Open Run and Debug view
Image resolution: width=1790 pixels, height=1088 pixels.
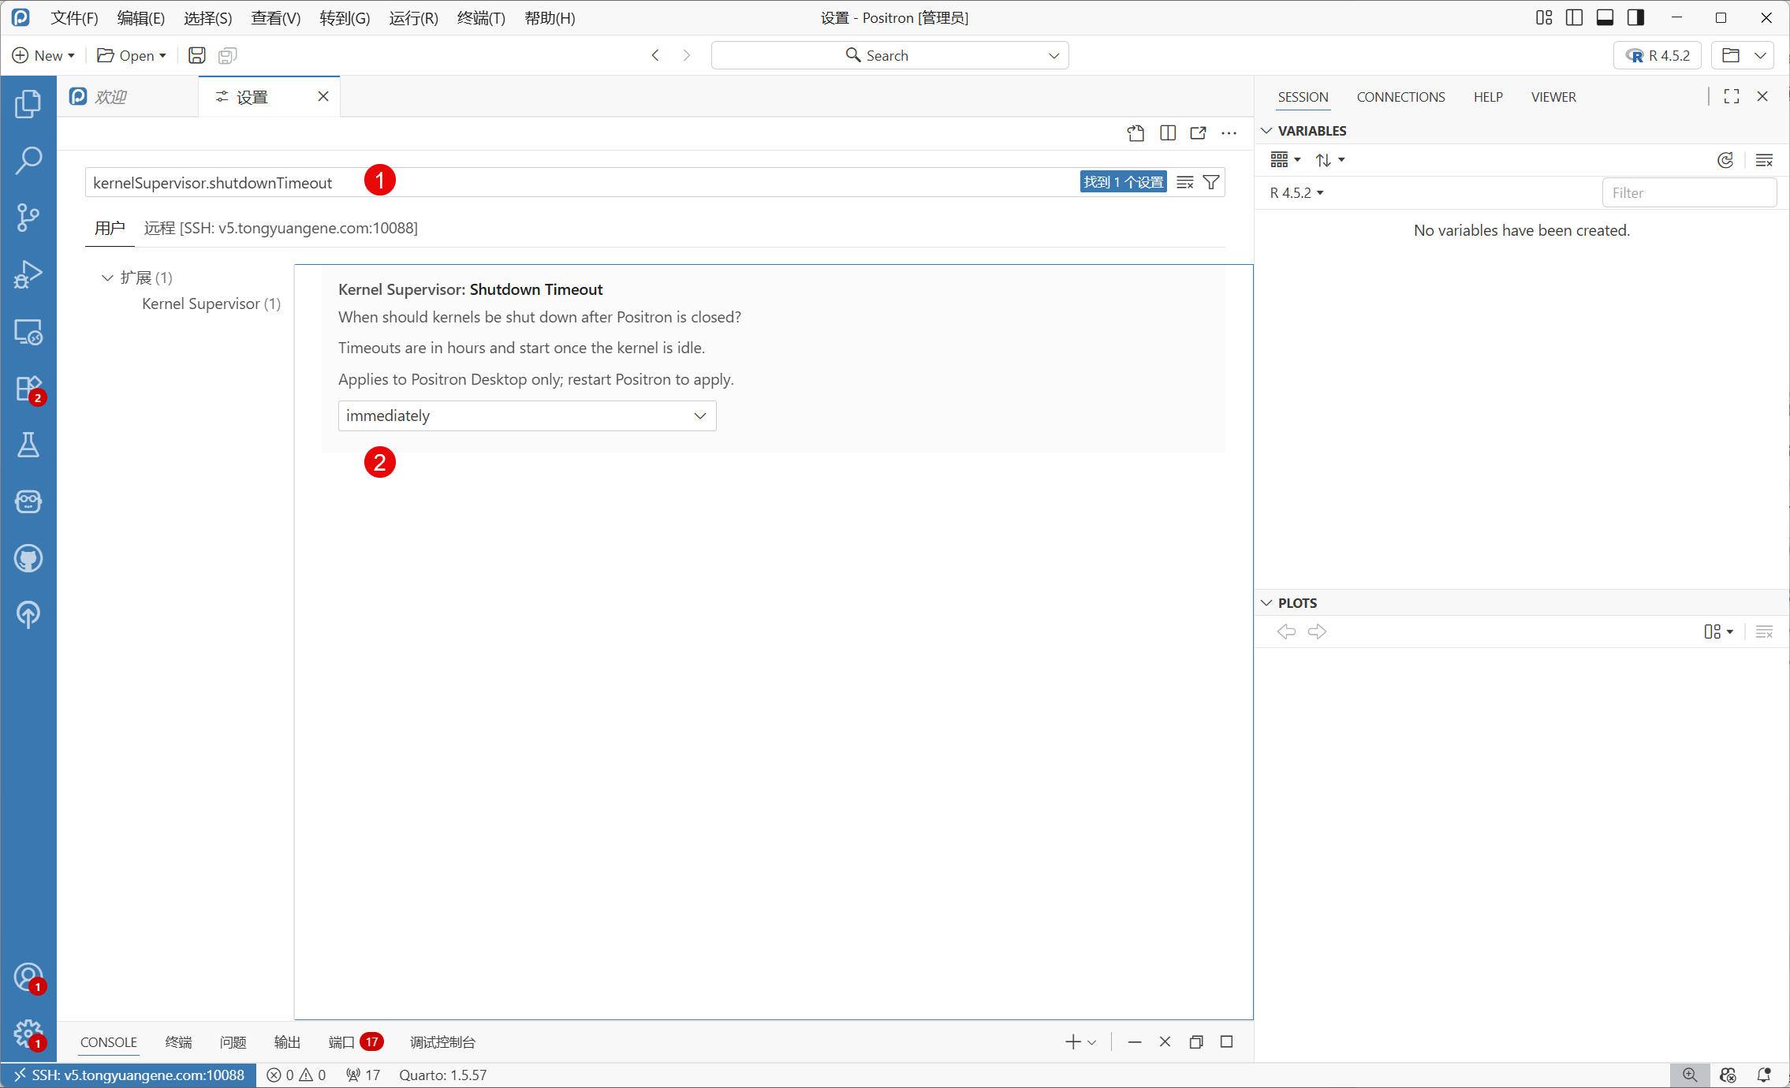coord(28,274)
